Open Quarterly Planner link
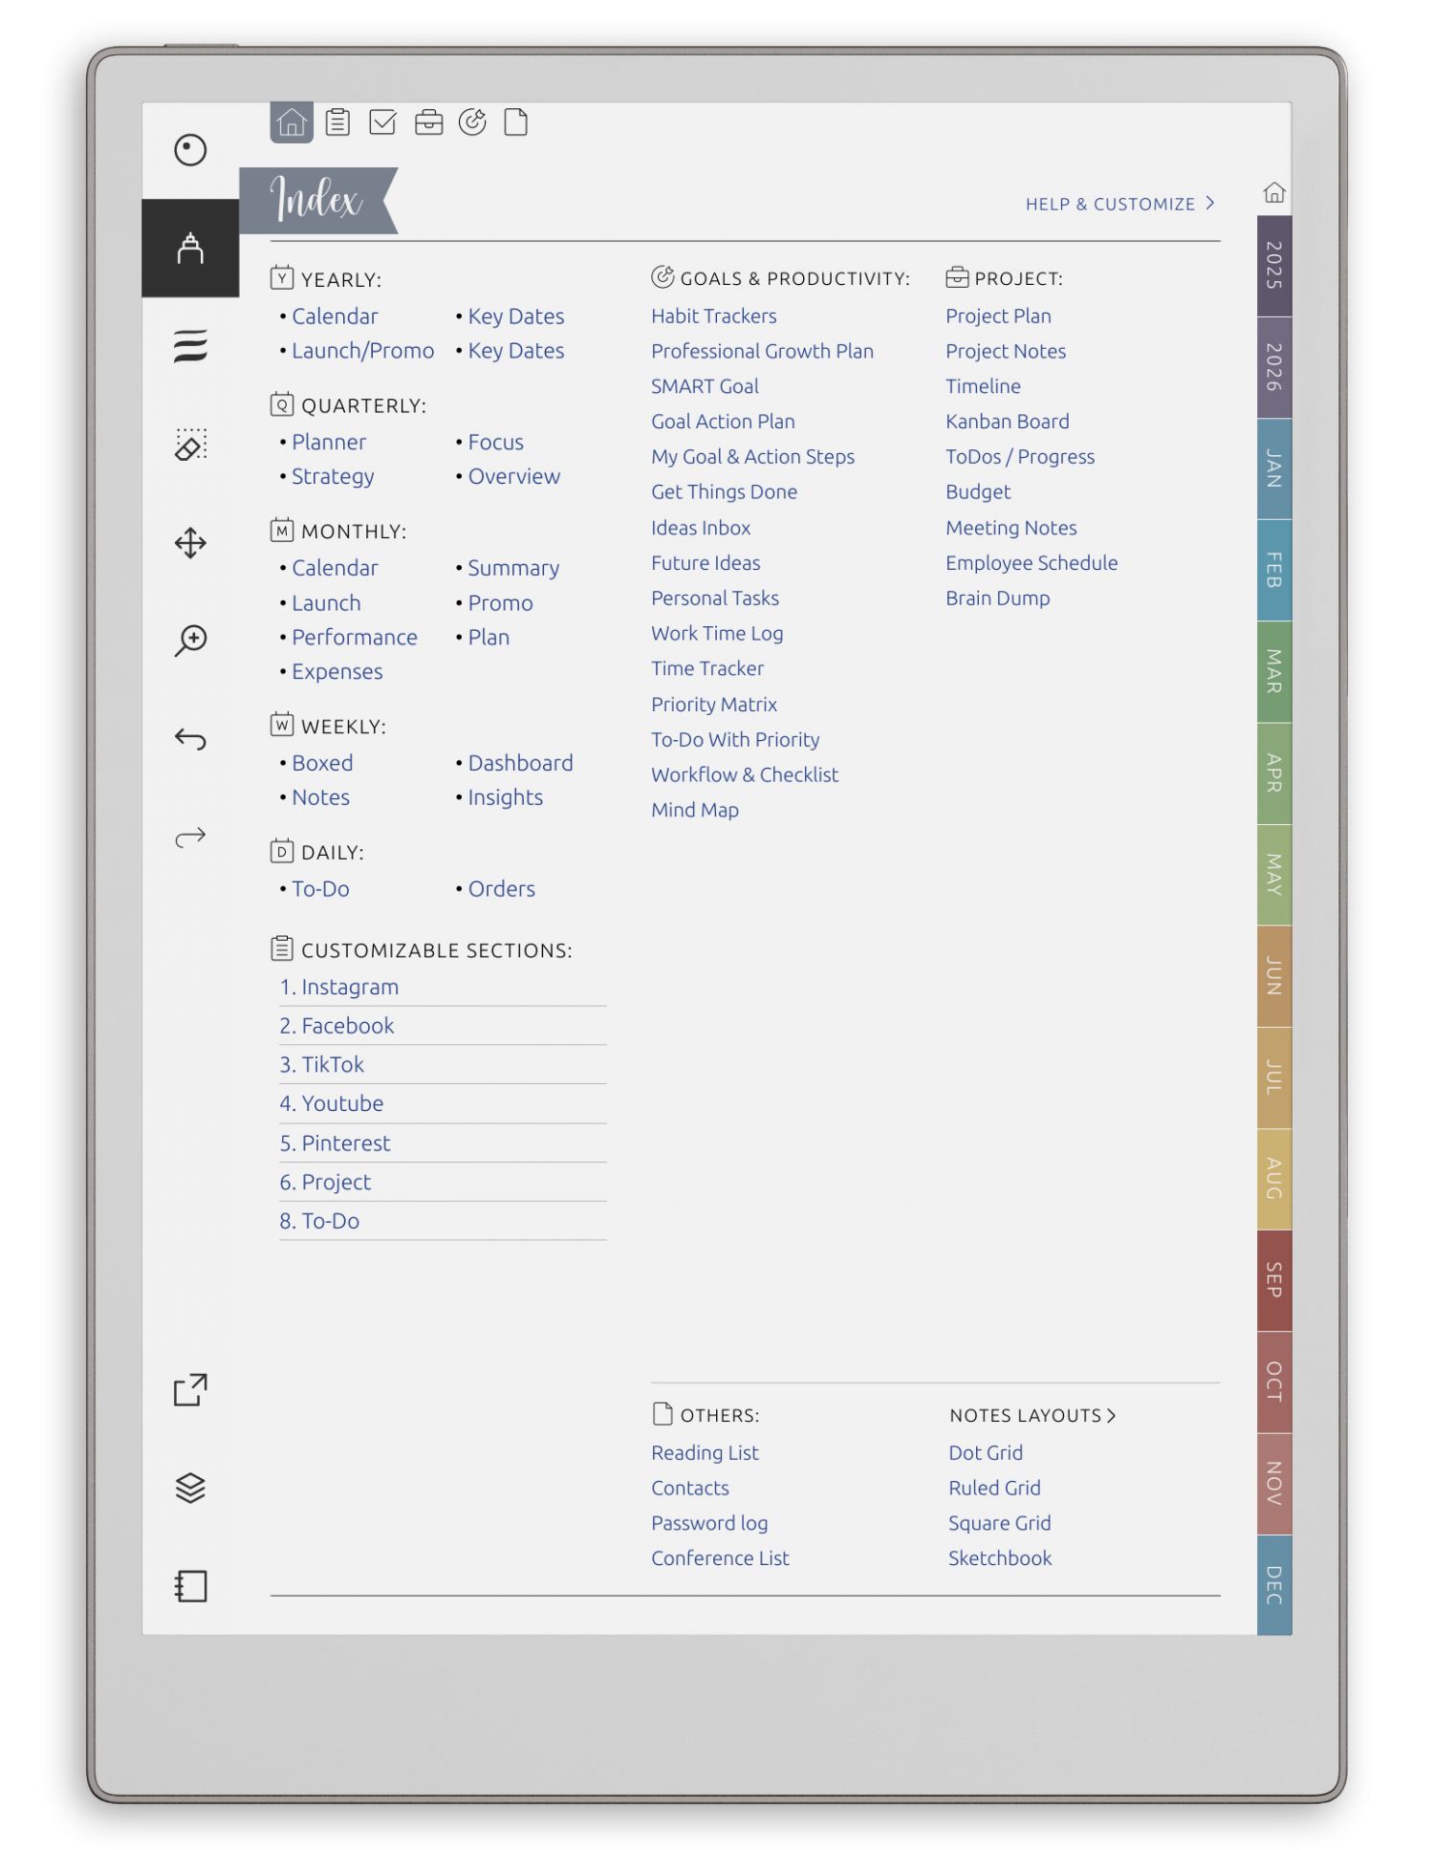This screenshot has width=1434, height=1850. pyautogui.click(x=329, y=442)
